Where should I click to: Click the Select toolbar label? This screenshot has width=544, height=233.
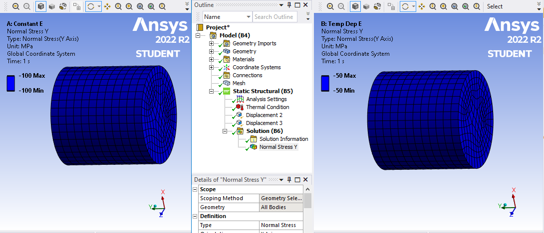coord(495,6)
